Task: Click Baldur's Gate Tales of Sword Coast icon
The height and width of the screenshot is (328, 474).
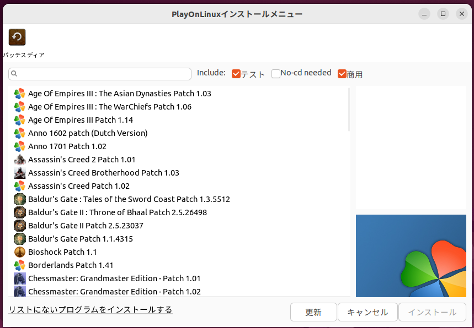Action: tap(20, 199)
